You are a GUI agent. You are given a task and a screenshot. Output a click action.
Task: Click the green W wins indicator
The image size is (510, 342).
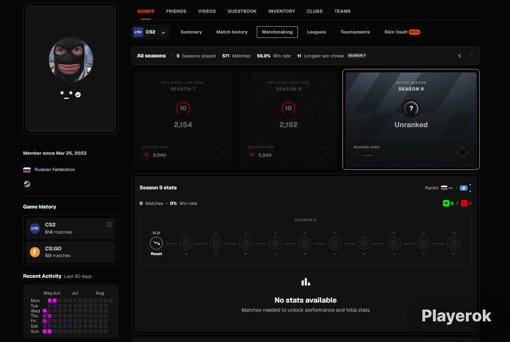click(x=446, y=203)
